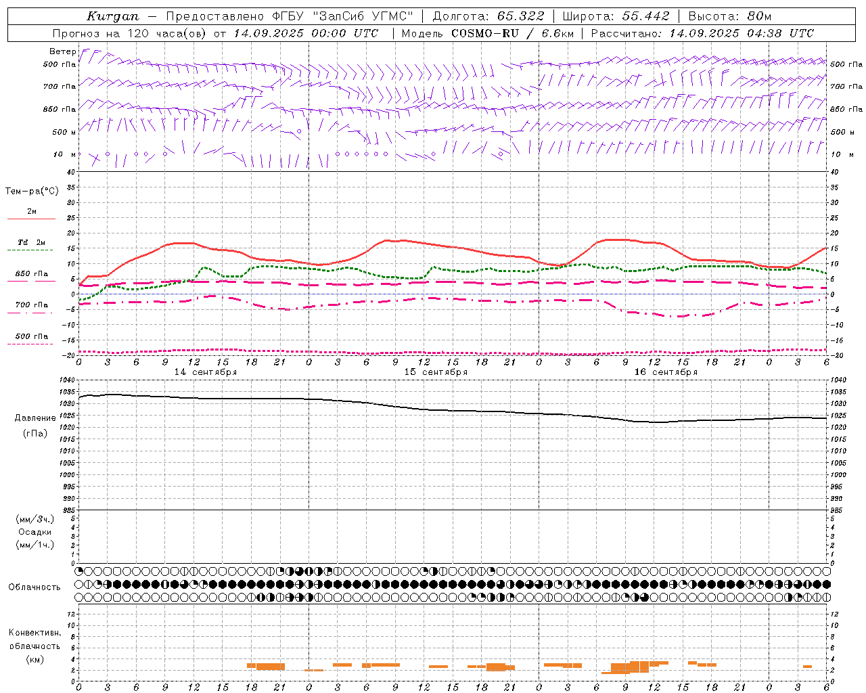Click the right-side "850 гПа" wind level label
866x693 pixels.
point(846,109)
